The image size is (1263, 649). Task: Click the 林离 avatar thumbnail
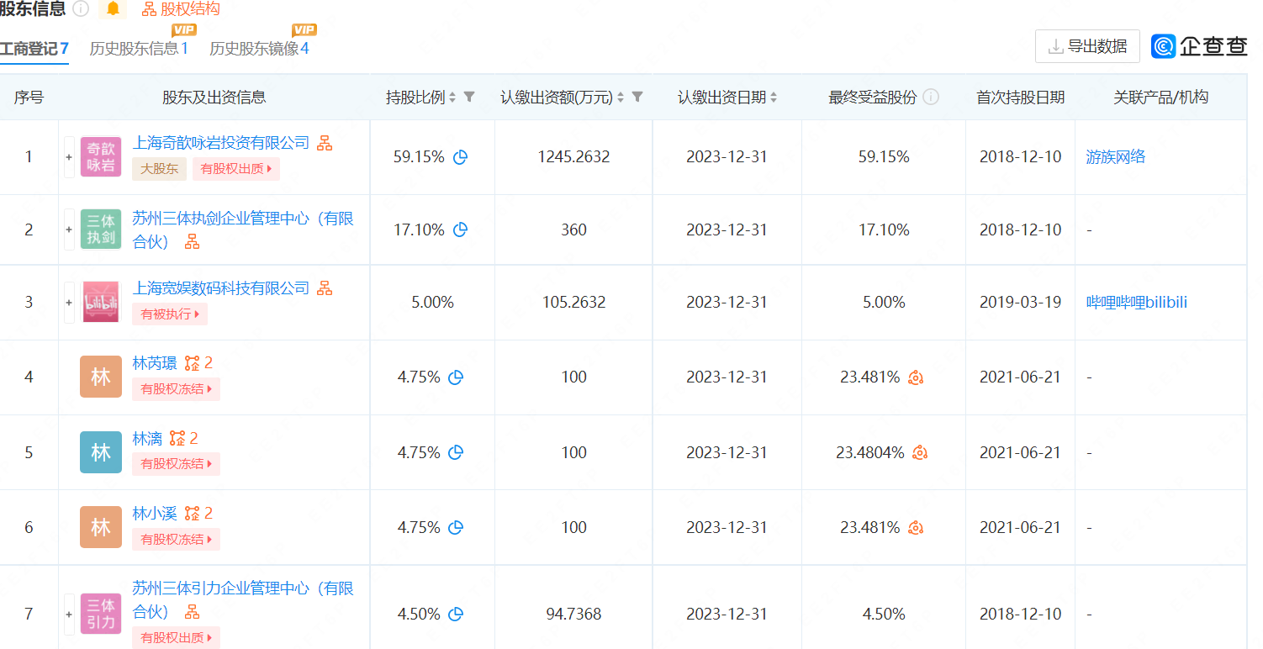click(101, 452)
